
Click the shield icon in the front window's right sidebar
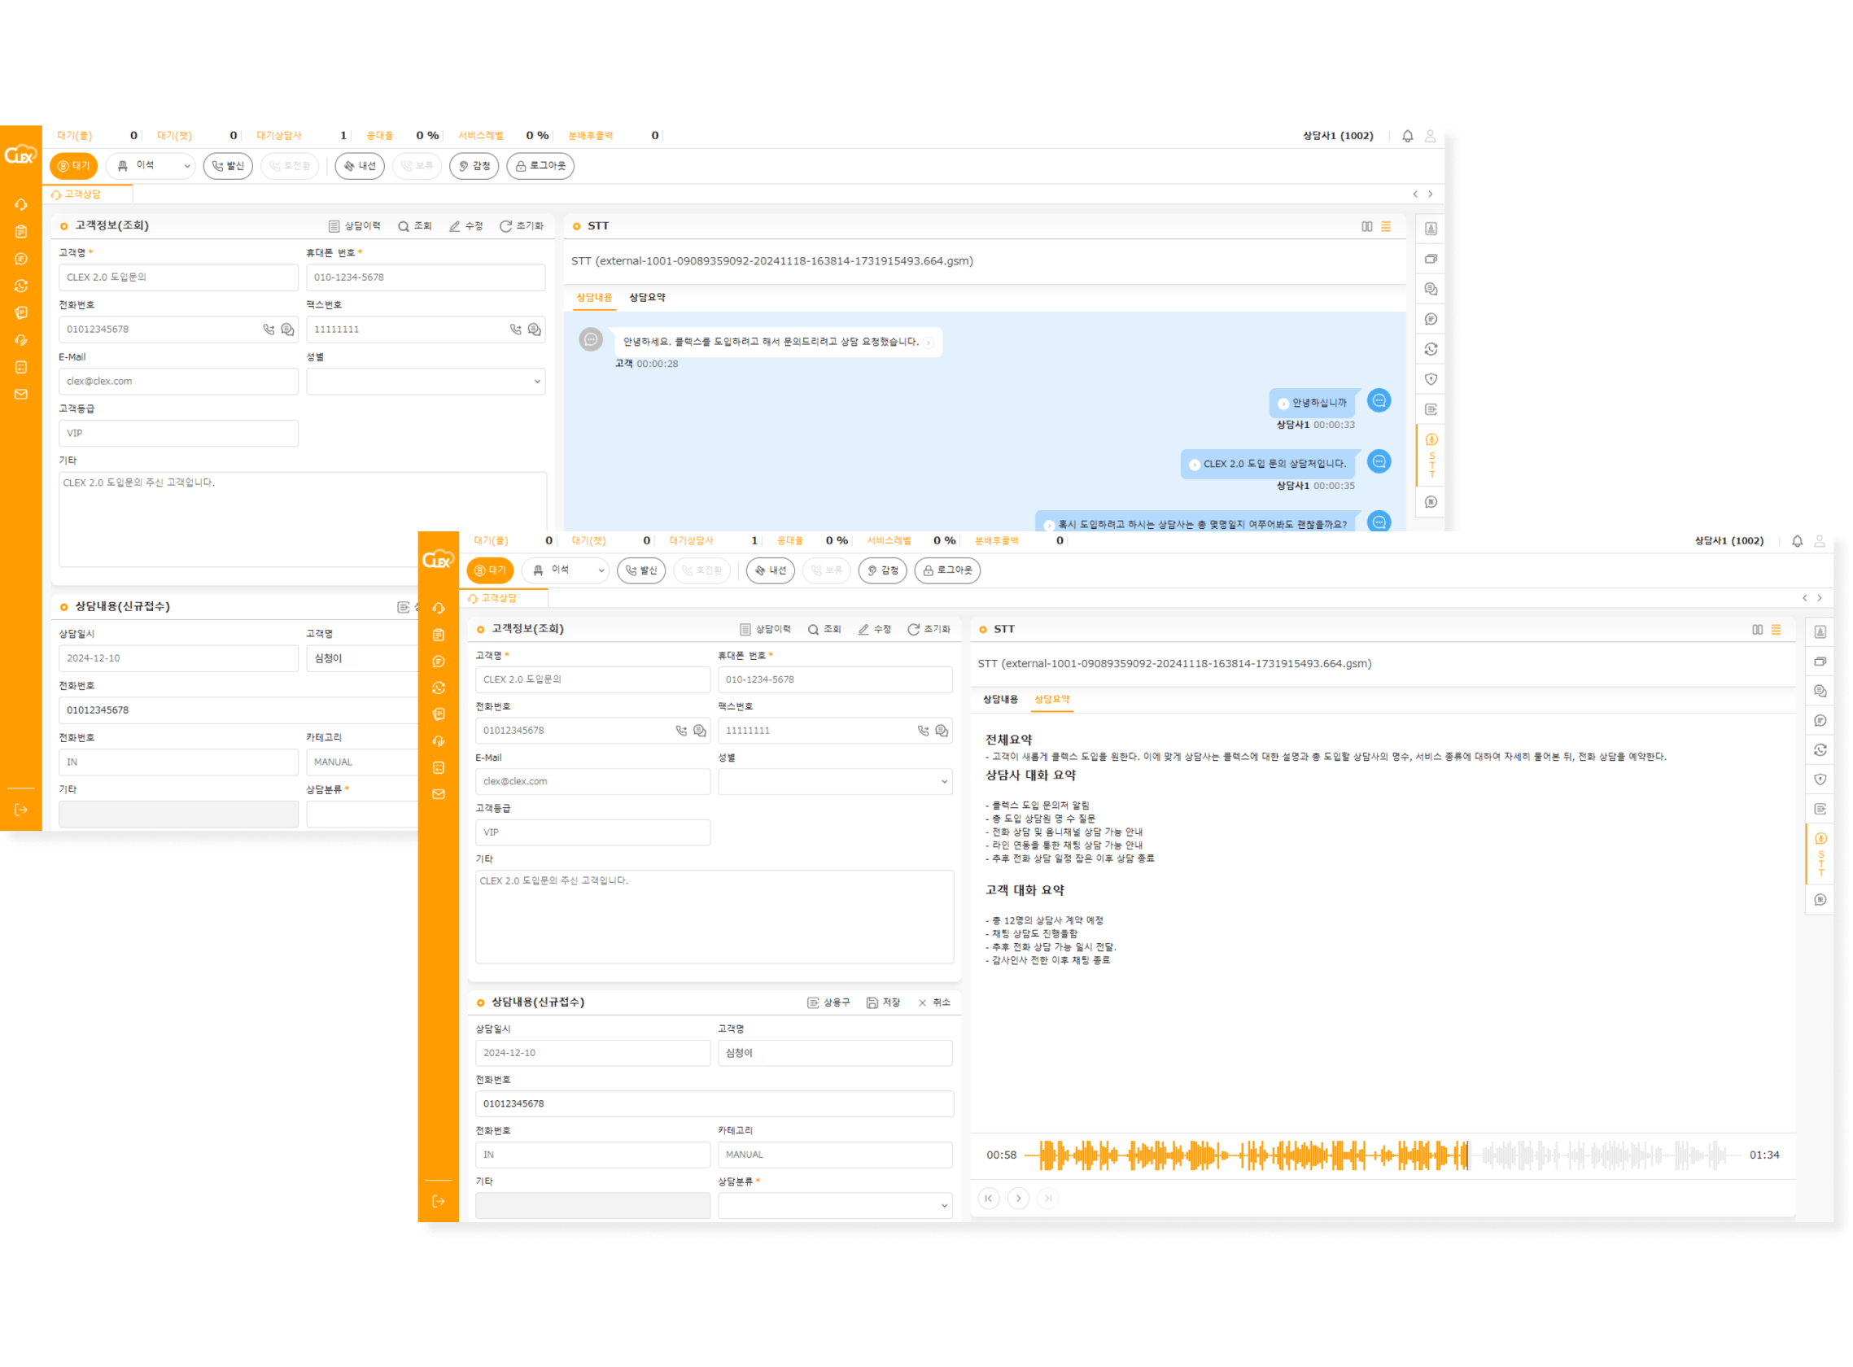pyautogui.click(x=1820, y=780)
